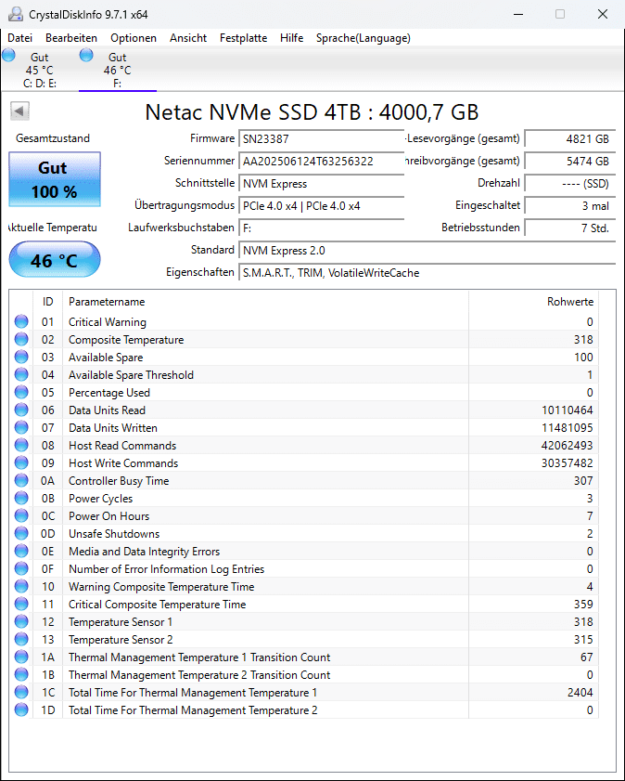Image resolution: width=625 pixels, height=781 pixels.
Task: Open the Sprache(Language) menu
Action: [363, 38]
